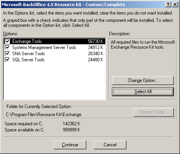Toggle the SQL Server Tools checkbox
The image size is (180, 154).
(x=7, y=60)
